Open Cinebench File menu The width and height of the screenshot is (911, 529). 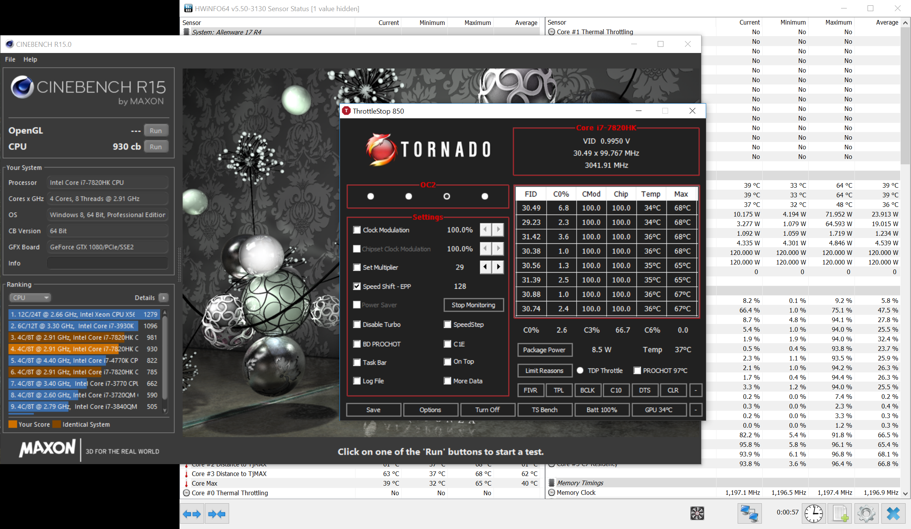click(x=10, y=59)
